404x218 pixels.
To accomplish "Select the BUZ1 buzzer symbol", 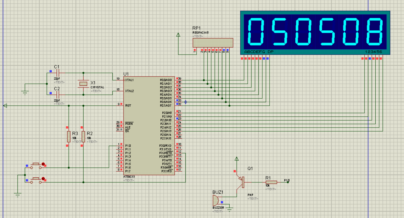I will tap(216, 200).
